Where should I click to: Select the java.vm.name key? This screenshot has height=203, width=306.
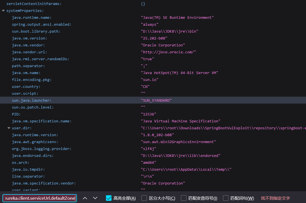click(26, 73)
